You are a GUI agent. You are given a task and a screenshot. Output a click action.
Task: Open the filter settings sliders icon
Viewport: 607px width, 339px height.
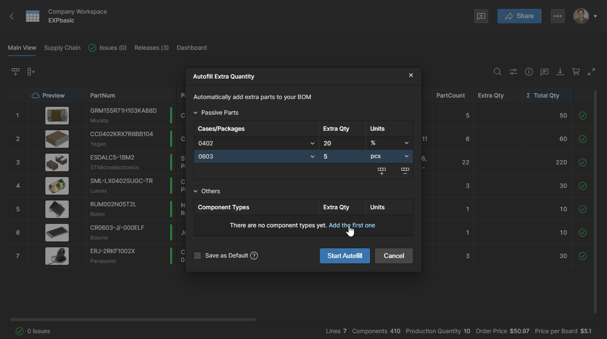(x=513, y=72)
